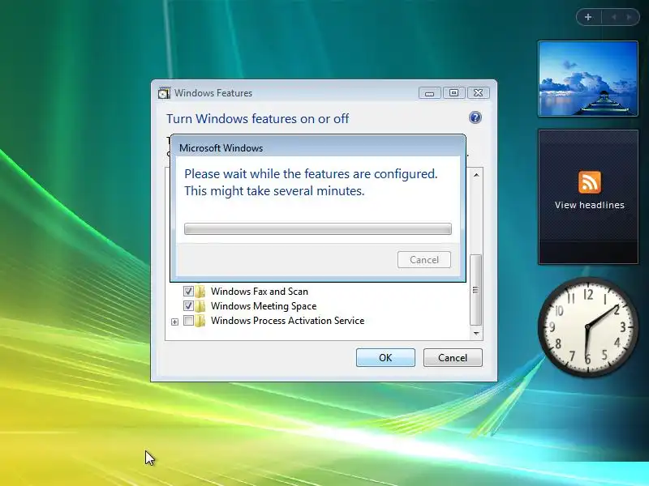This screenshot has height=486, width=649.
Task: Uncheck the Windows Meeting Space checkbox
Action: click(x=188, y=306)
